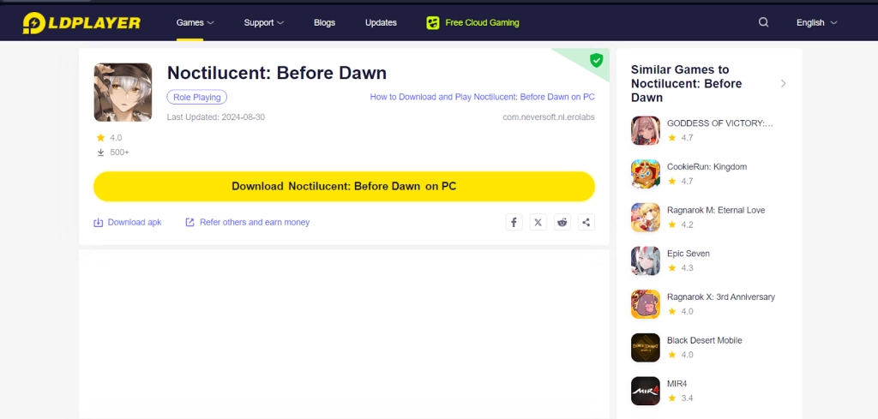Open Ragnarok X: 3rd Anniversary icon
Image resolution: width=878 pixels, height=419 pixels.
[645, 304]
